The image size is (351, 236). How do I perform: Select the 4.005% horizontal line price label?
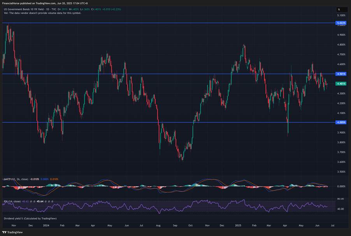(x=341, y=122)
